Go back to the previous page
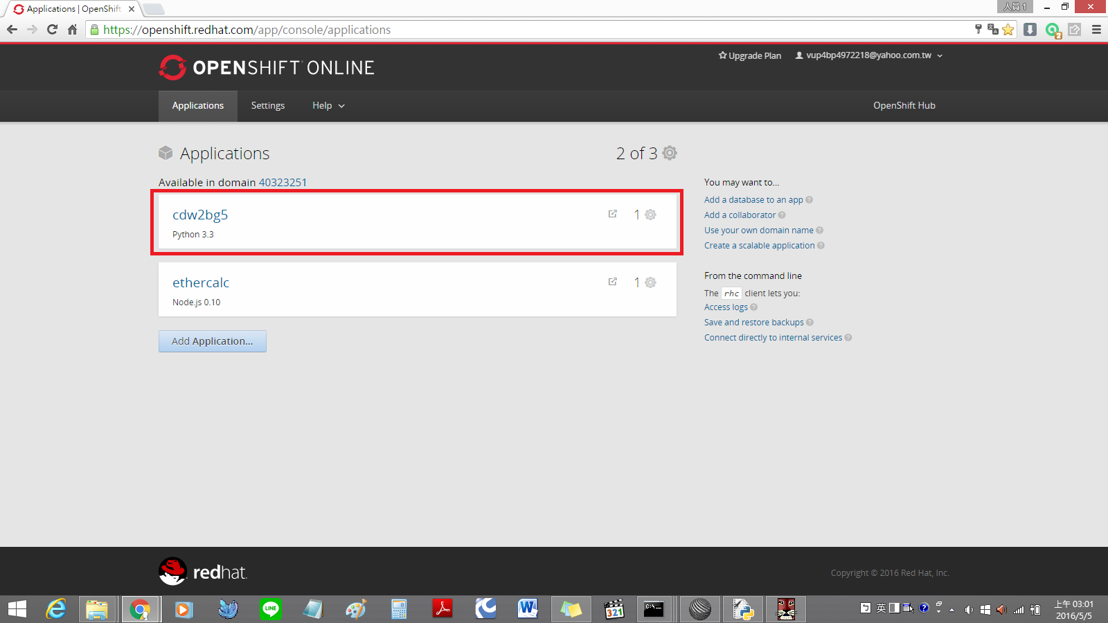This screenshot has height=623, width=1108. pyautogui.click(x=12, y=29)
